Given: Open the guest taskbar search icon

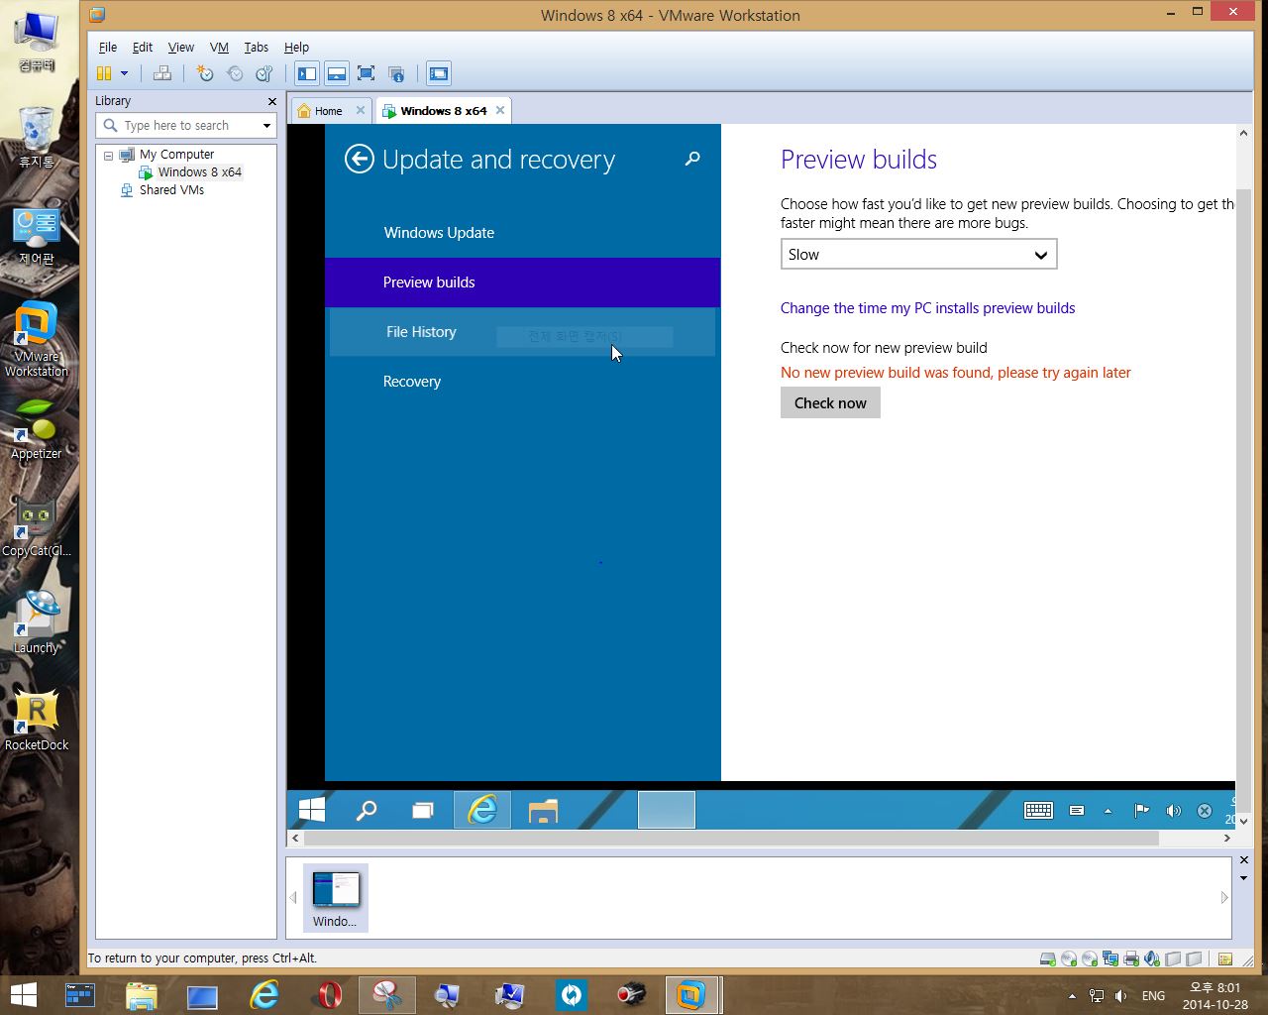Looking at the screenshot, I should coord(367,810).
